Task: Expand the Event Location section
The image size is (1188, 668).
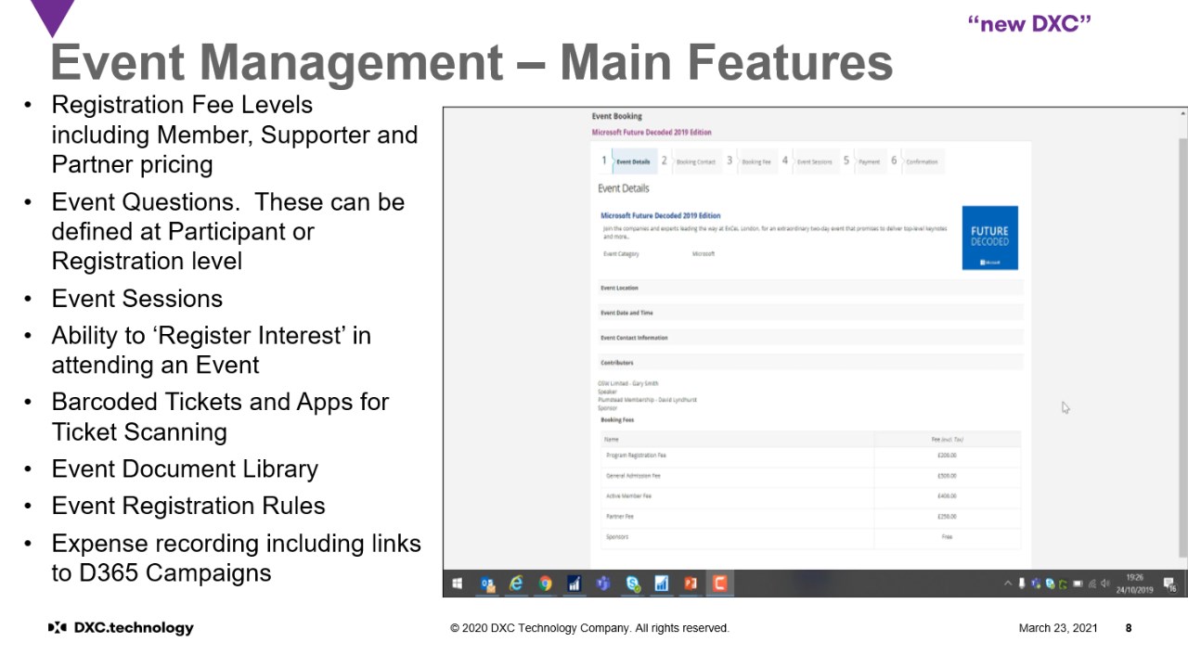Action: point(810,288)
